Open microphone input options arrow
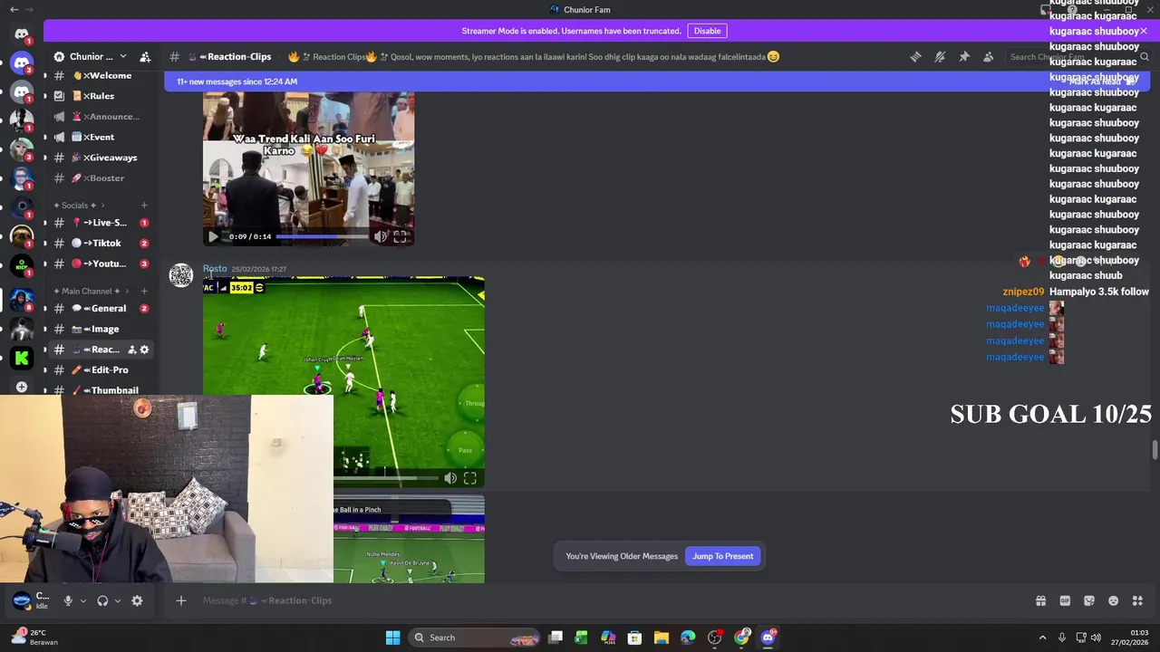The image size is (1160, 652). coord(83,600)
